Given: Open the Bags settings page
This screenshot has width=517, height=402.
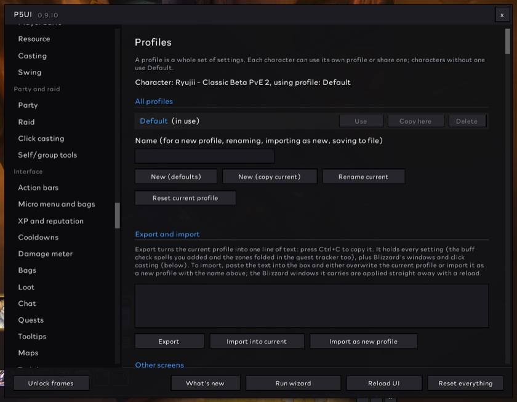Looking at the screenshot, I should 27,270.
